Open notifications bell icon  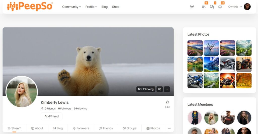pos(220,7)
